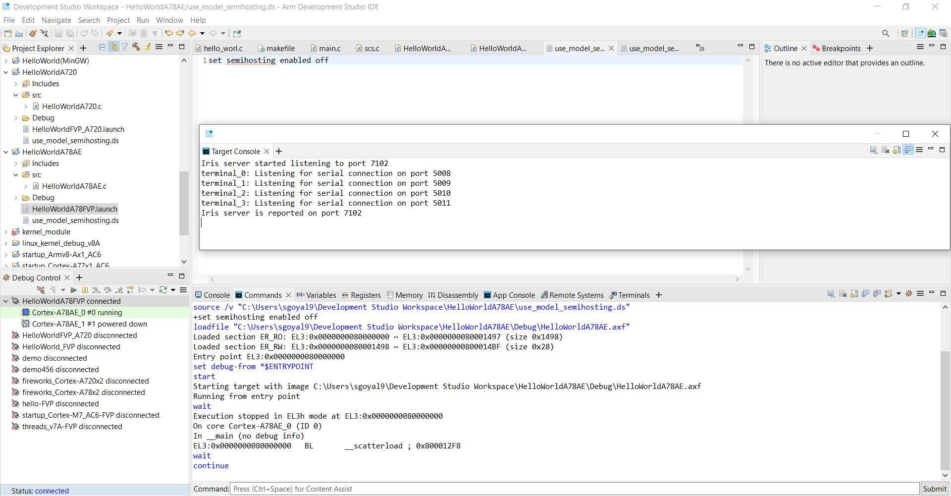Screen dimensions: 951x496
Task: Clear the Target Console output
Action: point(885,150)
